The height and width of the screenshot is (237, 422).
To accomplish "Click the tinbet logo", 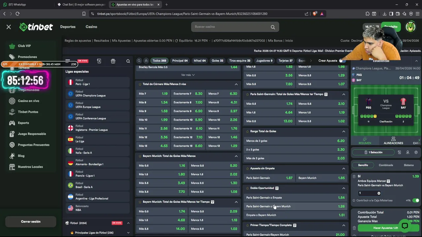I will pos(36,27).
